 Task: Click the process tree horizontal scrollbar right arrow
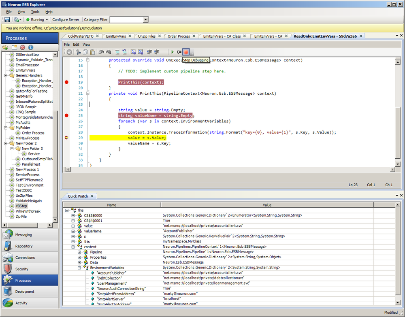(x=49, y=225)
